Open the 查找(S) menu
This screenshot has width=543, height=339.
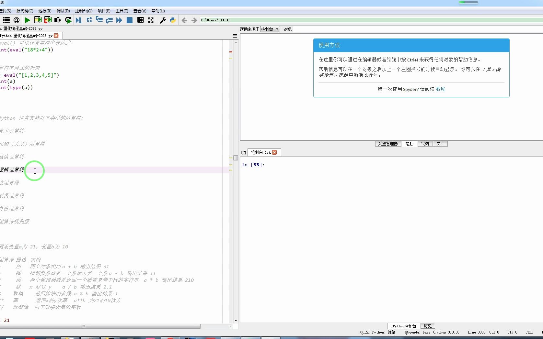pyautogui.click(x=6, y=11)
